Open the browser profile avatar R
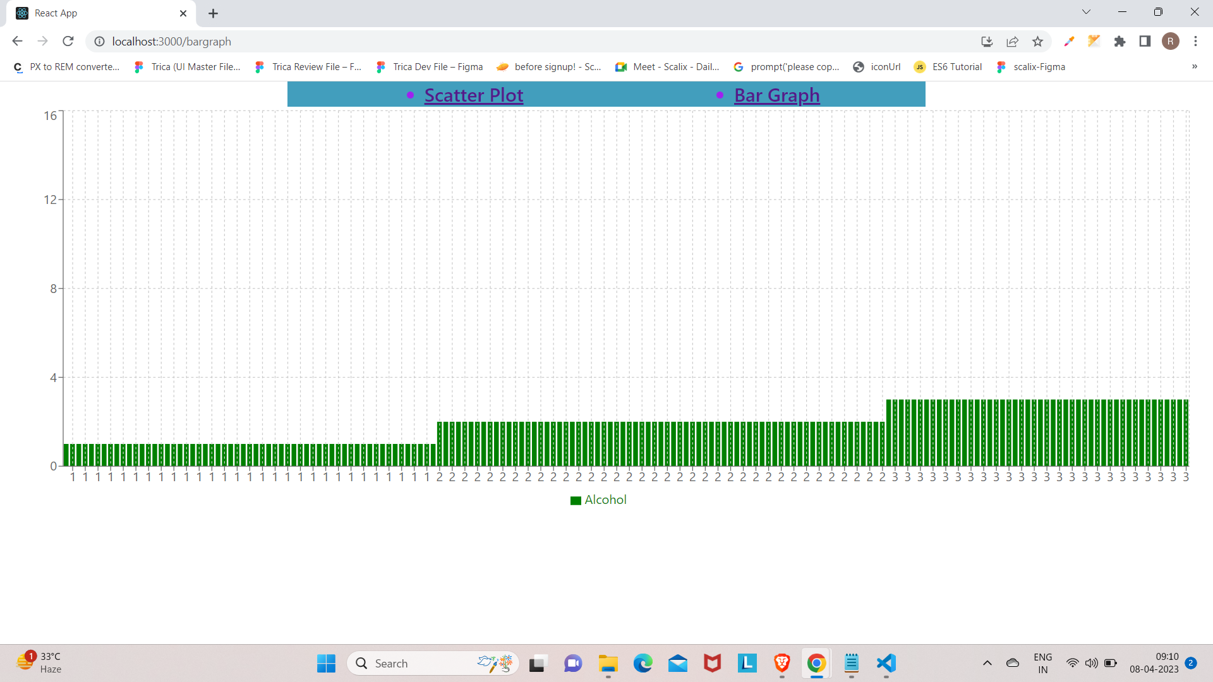The width and height of the screenshot is (1213, 682). click(1171, 41)
